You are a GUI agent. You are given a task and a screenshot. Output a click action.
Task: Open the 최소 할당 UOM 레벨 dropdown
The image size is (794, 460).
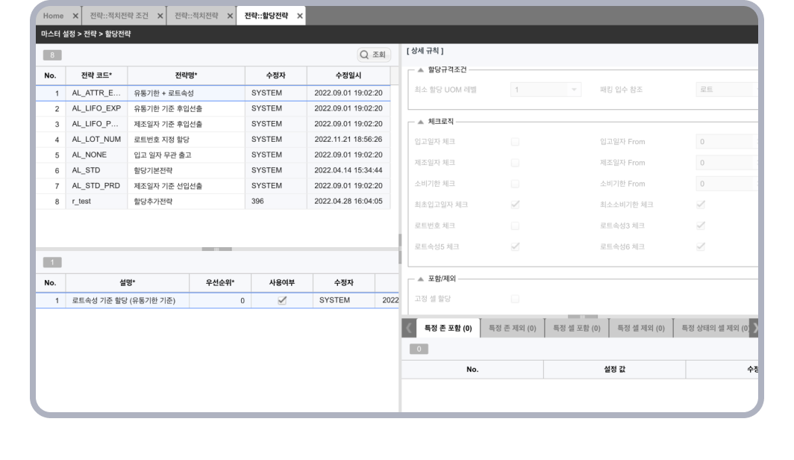click(x=545, y=90)
